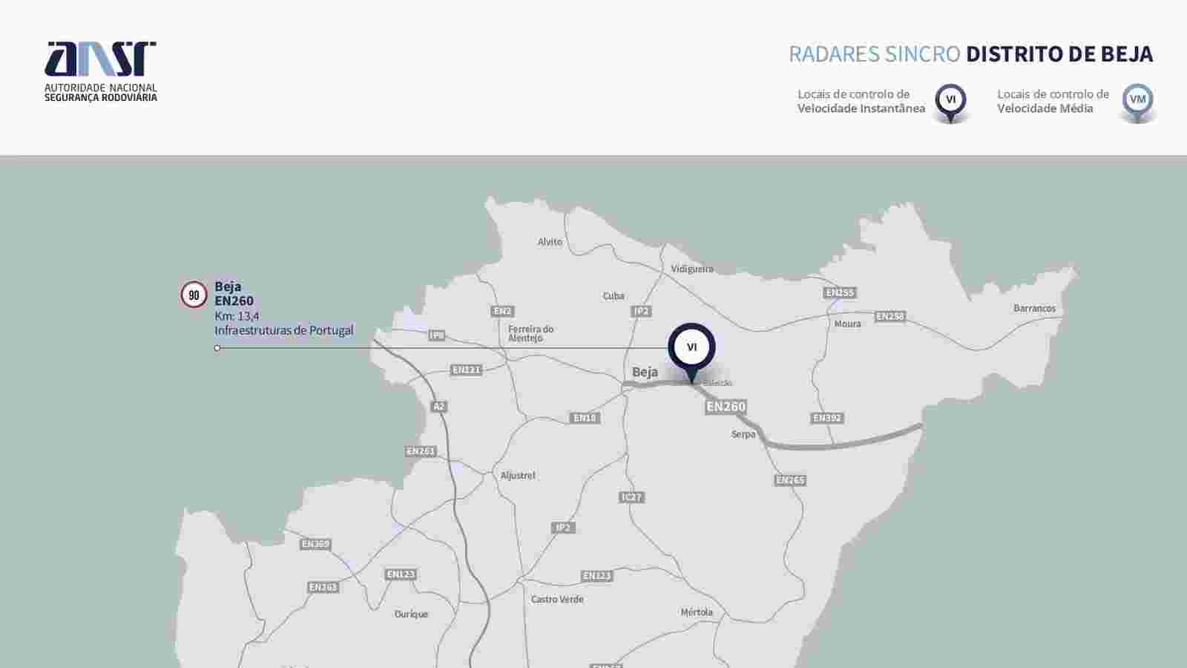Click the 'Velocidade Instantânea' legend text
Image resolution: width=1187 pixels, height=668 pixels.
coord(861,108)
